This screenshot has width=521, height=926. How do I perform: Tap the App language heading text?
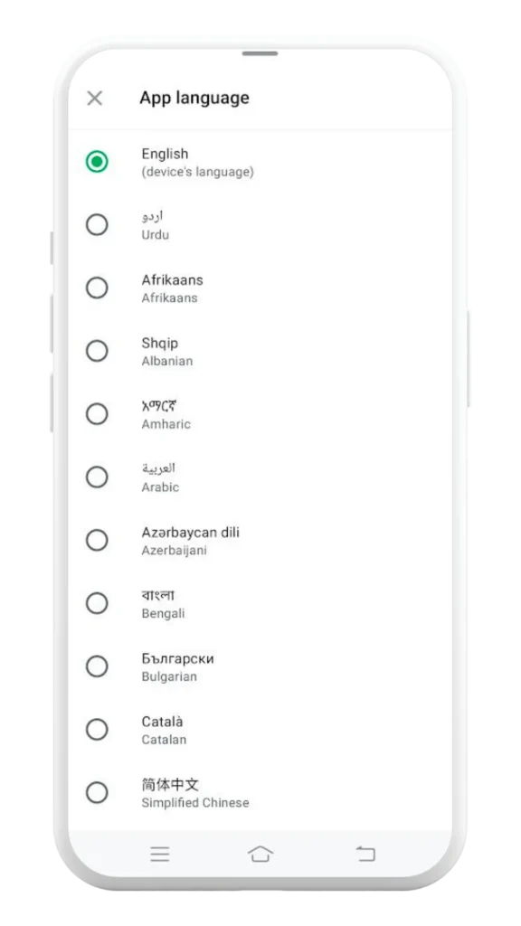click(x=194, y=98)
